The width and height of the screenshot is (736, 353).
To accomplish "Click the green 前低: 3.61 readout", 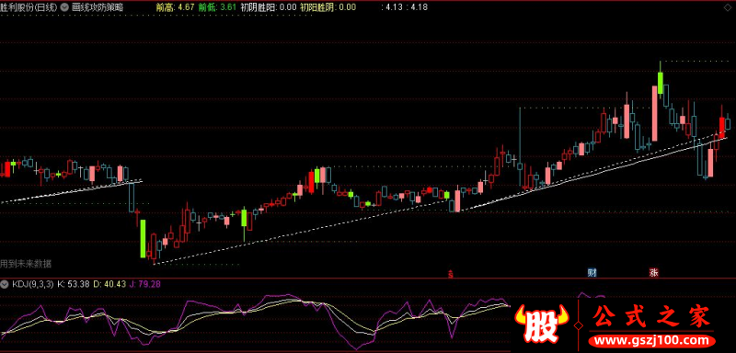I will (217, 7).
